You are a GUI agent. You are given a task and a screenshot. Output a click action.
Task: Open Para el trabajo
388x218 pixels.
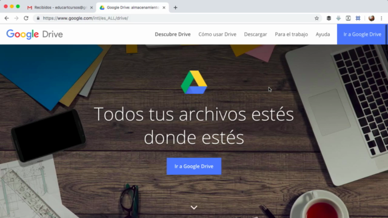291,35
